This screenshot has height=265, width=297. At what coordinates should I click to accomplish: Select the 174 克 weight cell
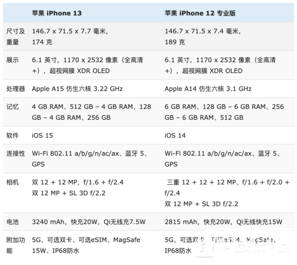(43, 42)
